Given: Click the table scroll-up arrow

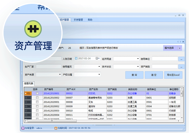Looking at the screenshot, I should [182, 89].
